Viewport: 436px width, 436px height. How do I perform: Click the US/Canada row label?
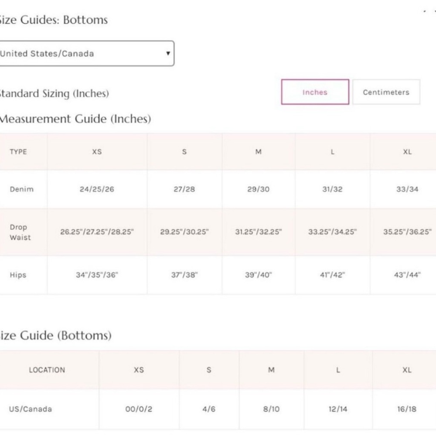pos(31,409)
